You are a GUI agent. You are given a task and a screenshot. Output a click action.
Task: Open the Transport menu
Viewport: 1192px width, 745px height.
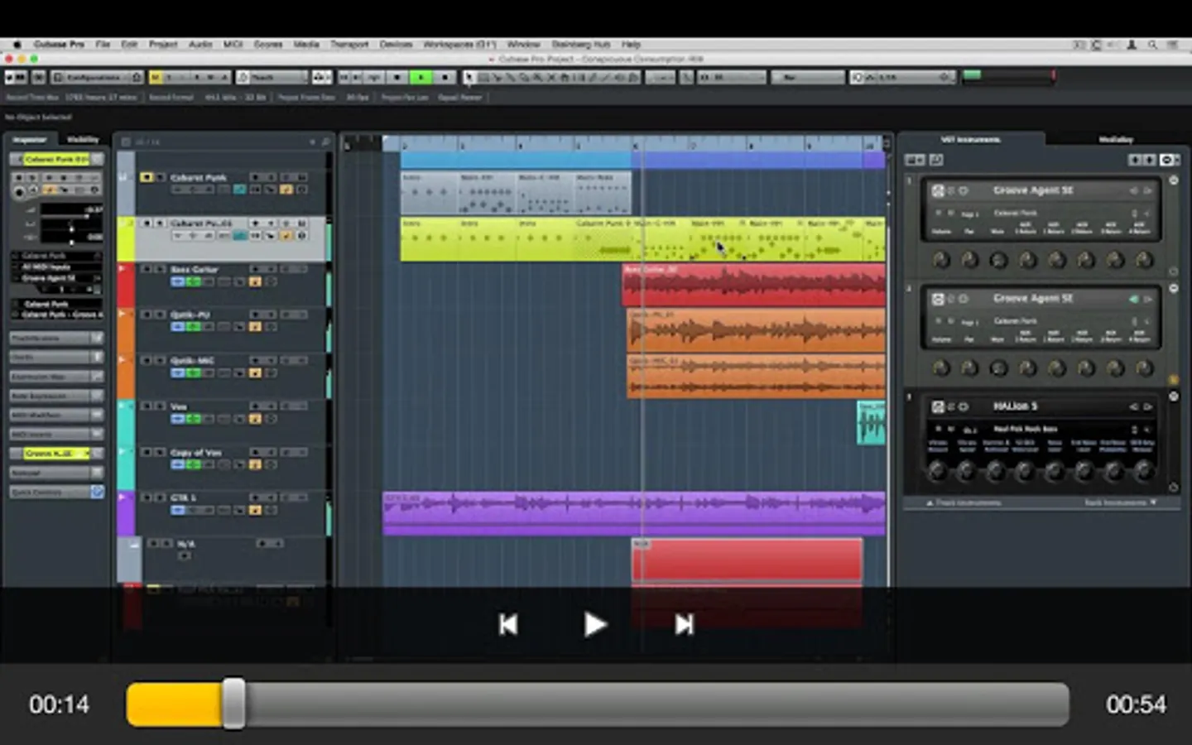coord(349,45)
